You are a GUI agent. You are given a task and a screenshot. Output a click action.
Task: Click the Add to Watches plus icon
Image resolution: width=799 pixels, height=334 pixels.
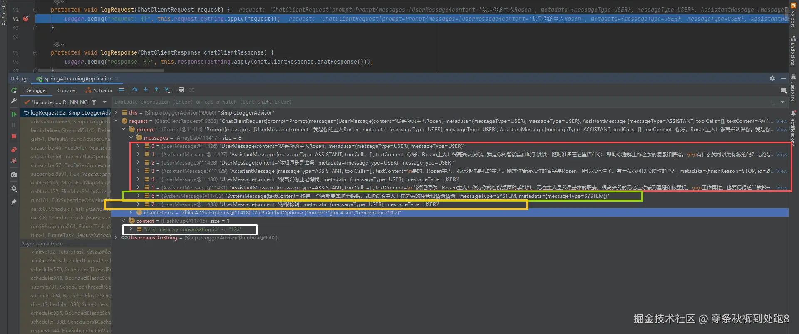point(772,102)
